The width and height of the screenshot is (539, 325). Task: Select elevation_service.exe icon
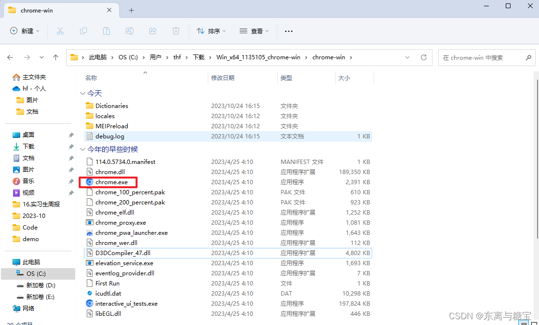[89, 263]
